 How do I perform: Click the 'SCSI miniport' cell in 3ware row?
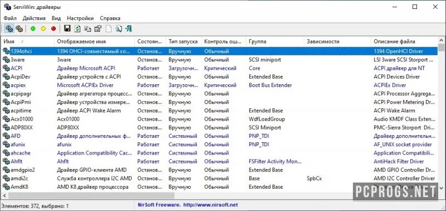265,60
